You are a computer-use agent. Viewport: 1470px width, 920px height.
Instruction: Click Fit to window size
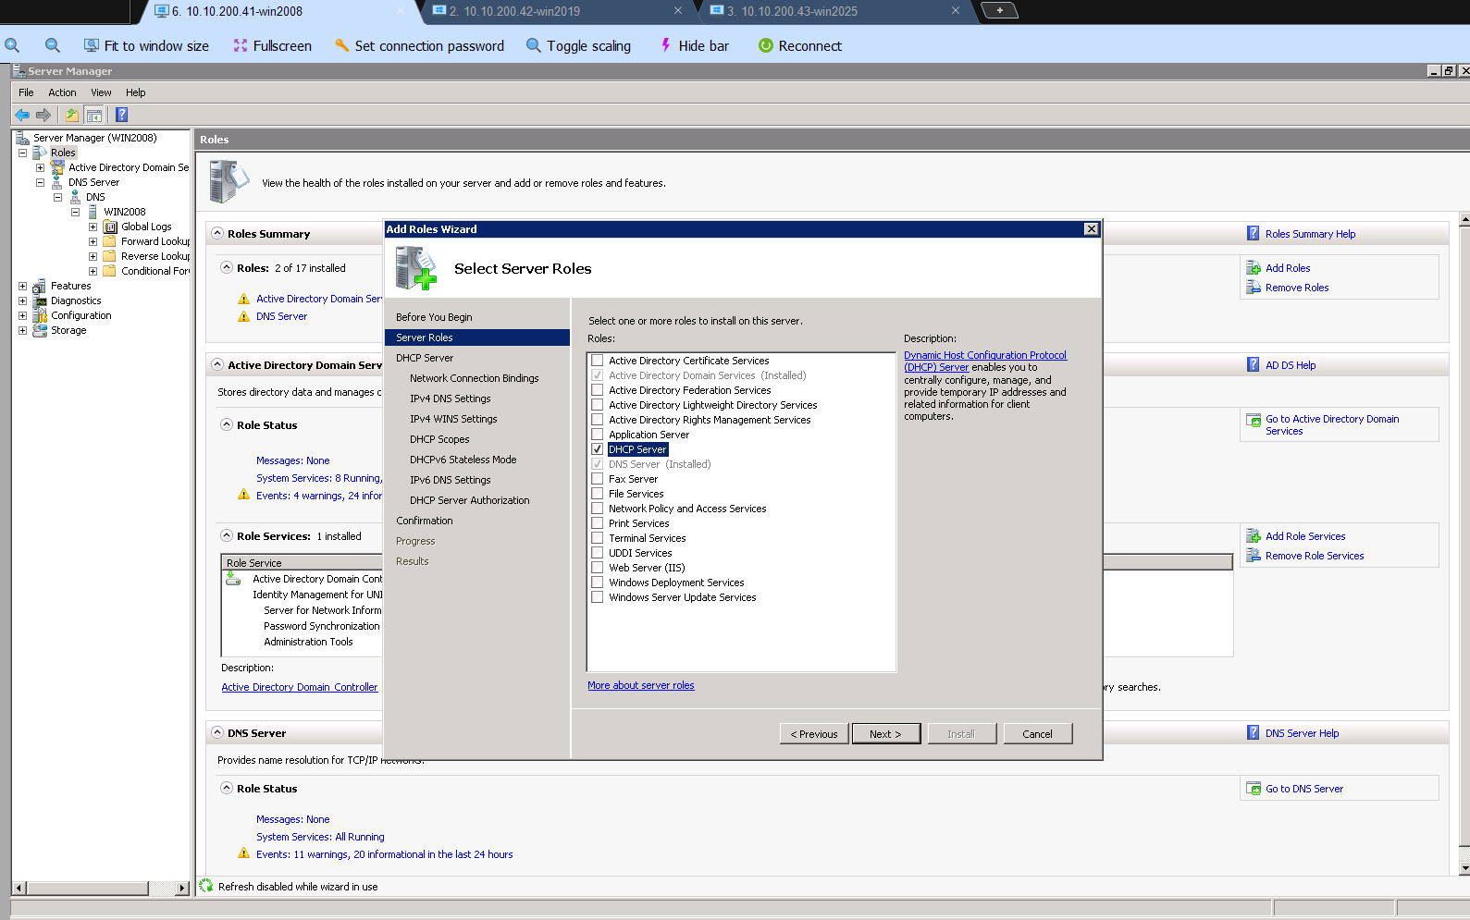coord(146,45)
